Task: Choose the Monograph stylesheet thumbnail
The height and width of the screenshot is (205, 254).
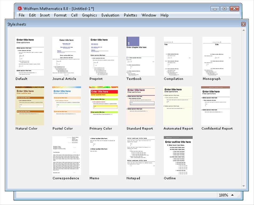Action: [217, 56]
